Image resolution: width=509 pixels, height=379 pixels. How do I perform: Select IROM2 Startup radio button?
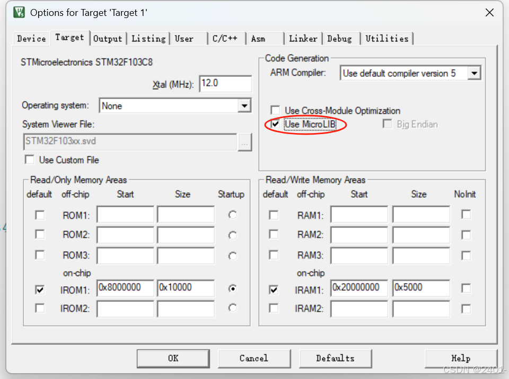point(232,308)
